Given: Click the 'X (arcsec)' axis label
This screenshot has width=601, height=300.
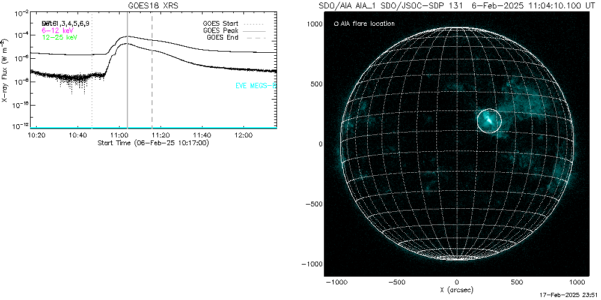Looking at the screenshot, I should tap(457, 290).
